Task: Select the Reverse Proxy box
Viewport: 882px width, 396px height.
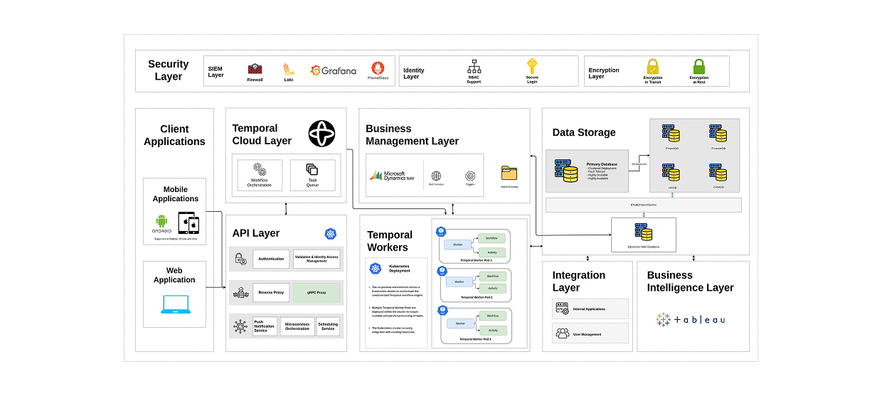Action: [x=271, y=292]
